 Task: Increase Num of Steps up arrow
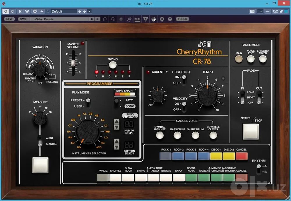[117, 122]
